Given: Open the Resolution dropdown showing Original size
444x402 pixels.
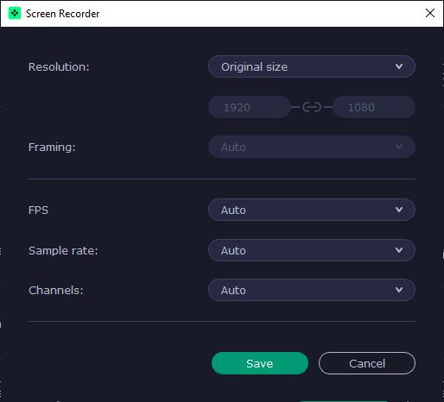Looking at the screenshot, I should tap(312, 66).
